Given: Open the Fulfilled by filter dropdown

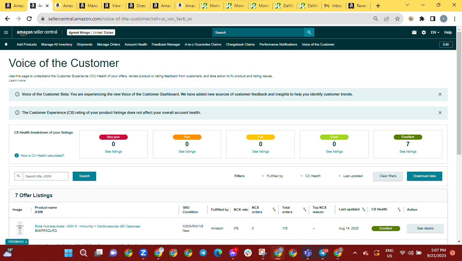Looking at the screenshot, I should [272, 176].
